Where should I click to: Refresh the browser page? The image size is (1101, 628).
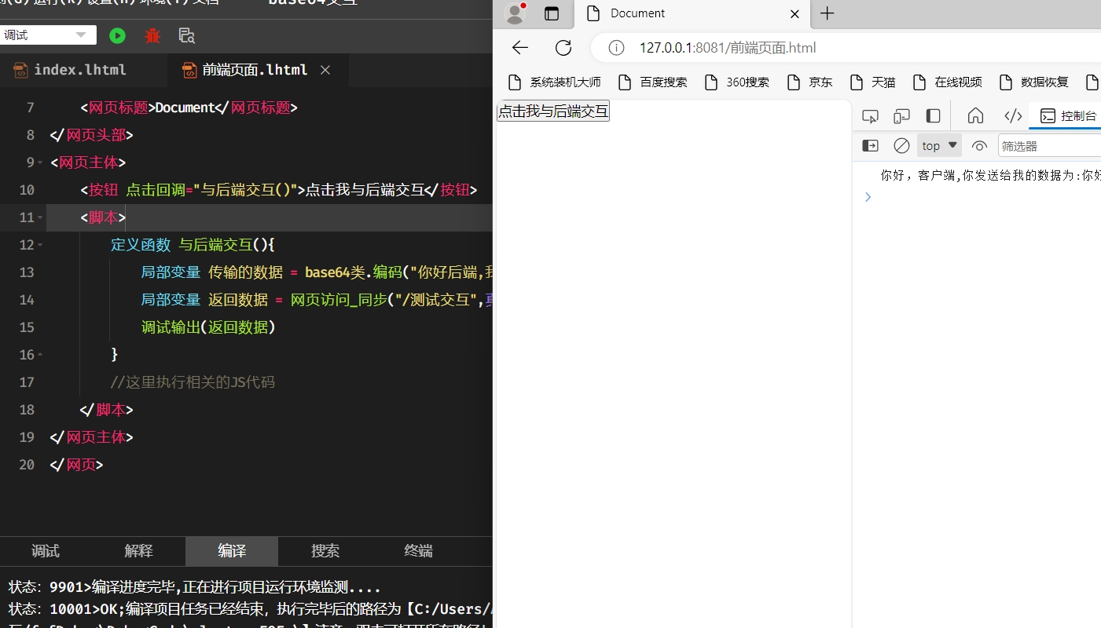click(x=563, y=48)
